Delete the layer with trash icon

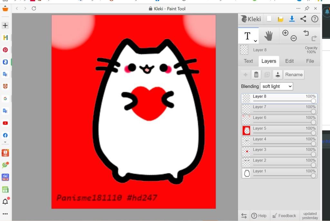[256, 75]
